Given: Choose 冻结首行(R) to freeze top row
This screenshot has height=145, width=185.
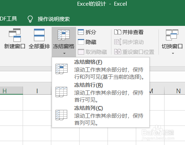Looking at the screenshot, I should pyautogui.click(x=100, y=93).
